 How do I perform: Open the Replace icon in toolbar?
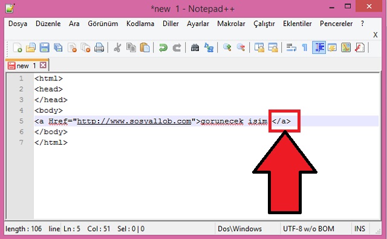pos(209,47)
